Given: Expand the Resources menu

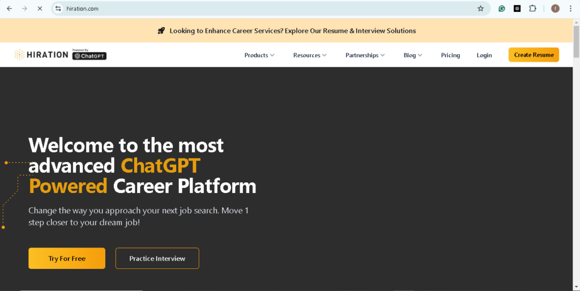Looking at the screenshot, I should point(310,55).
